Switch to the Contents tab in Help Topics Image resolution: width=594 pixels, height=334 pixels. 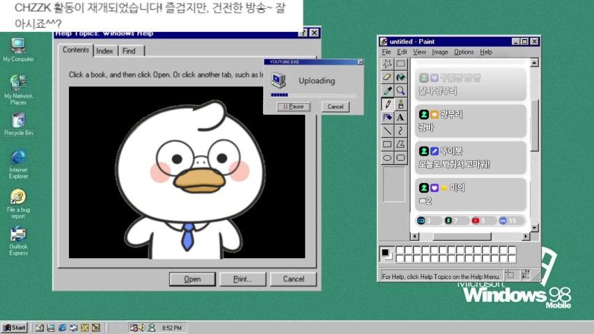[76, 50]
